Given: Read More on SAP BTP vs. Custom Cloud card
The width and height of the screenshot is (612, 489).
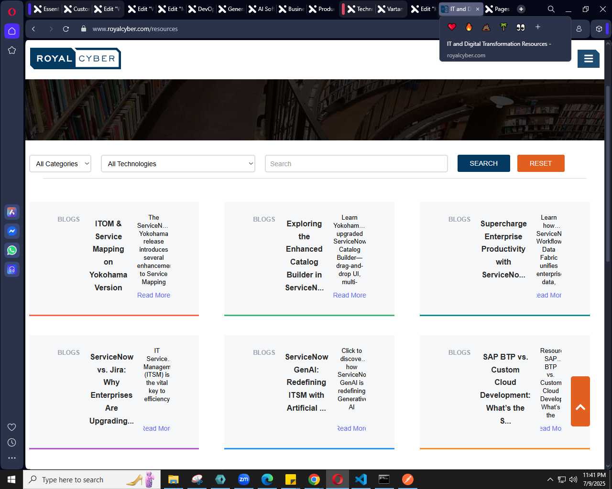Looking at the screenshot, I should click(551, 428).
